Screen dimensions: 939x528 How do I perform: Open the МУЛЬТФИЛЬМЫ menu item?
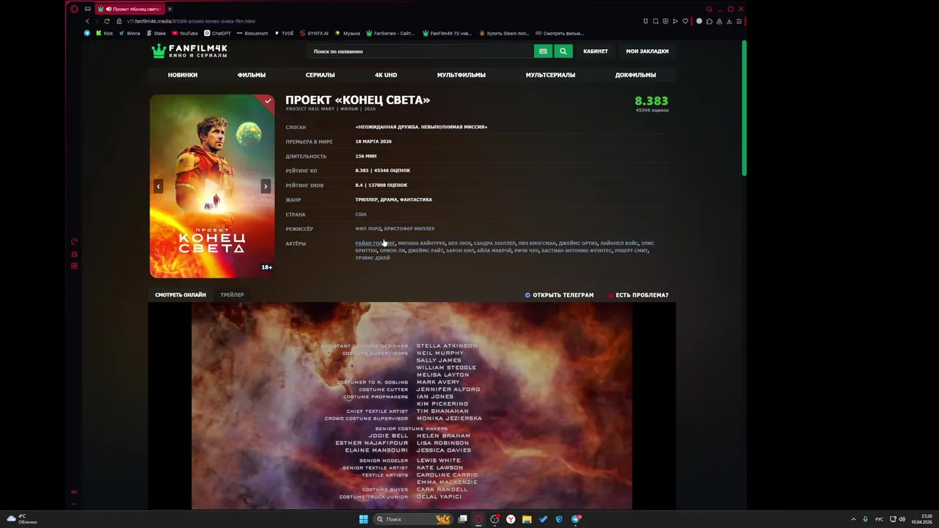point(461,75)
